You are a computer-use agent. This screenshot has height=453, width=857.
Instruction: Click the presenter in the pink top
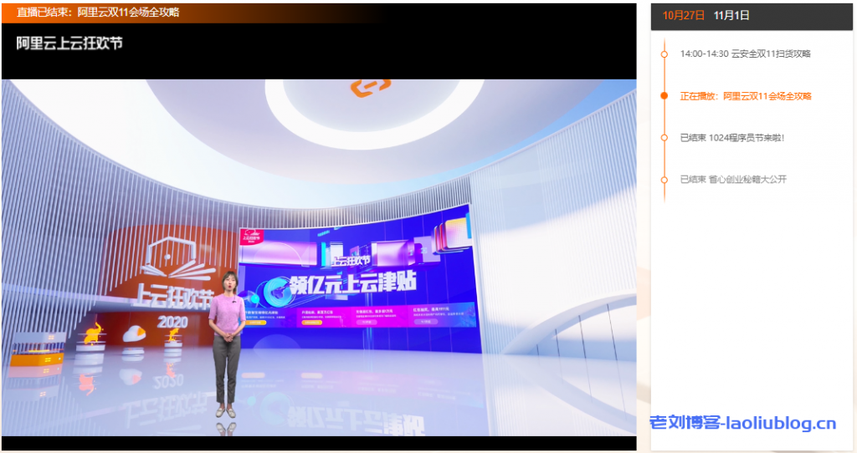pos(226,334)
